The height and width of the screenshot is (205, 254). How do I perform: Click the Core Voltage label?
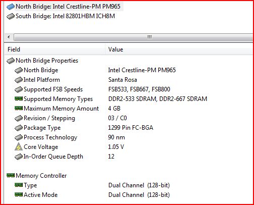(x=41, y=147)
